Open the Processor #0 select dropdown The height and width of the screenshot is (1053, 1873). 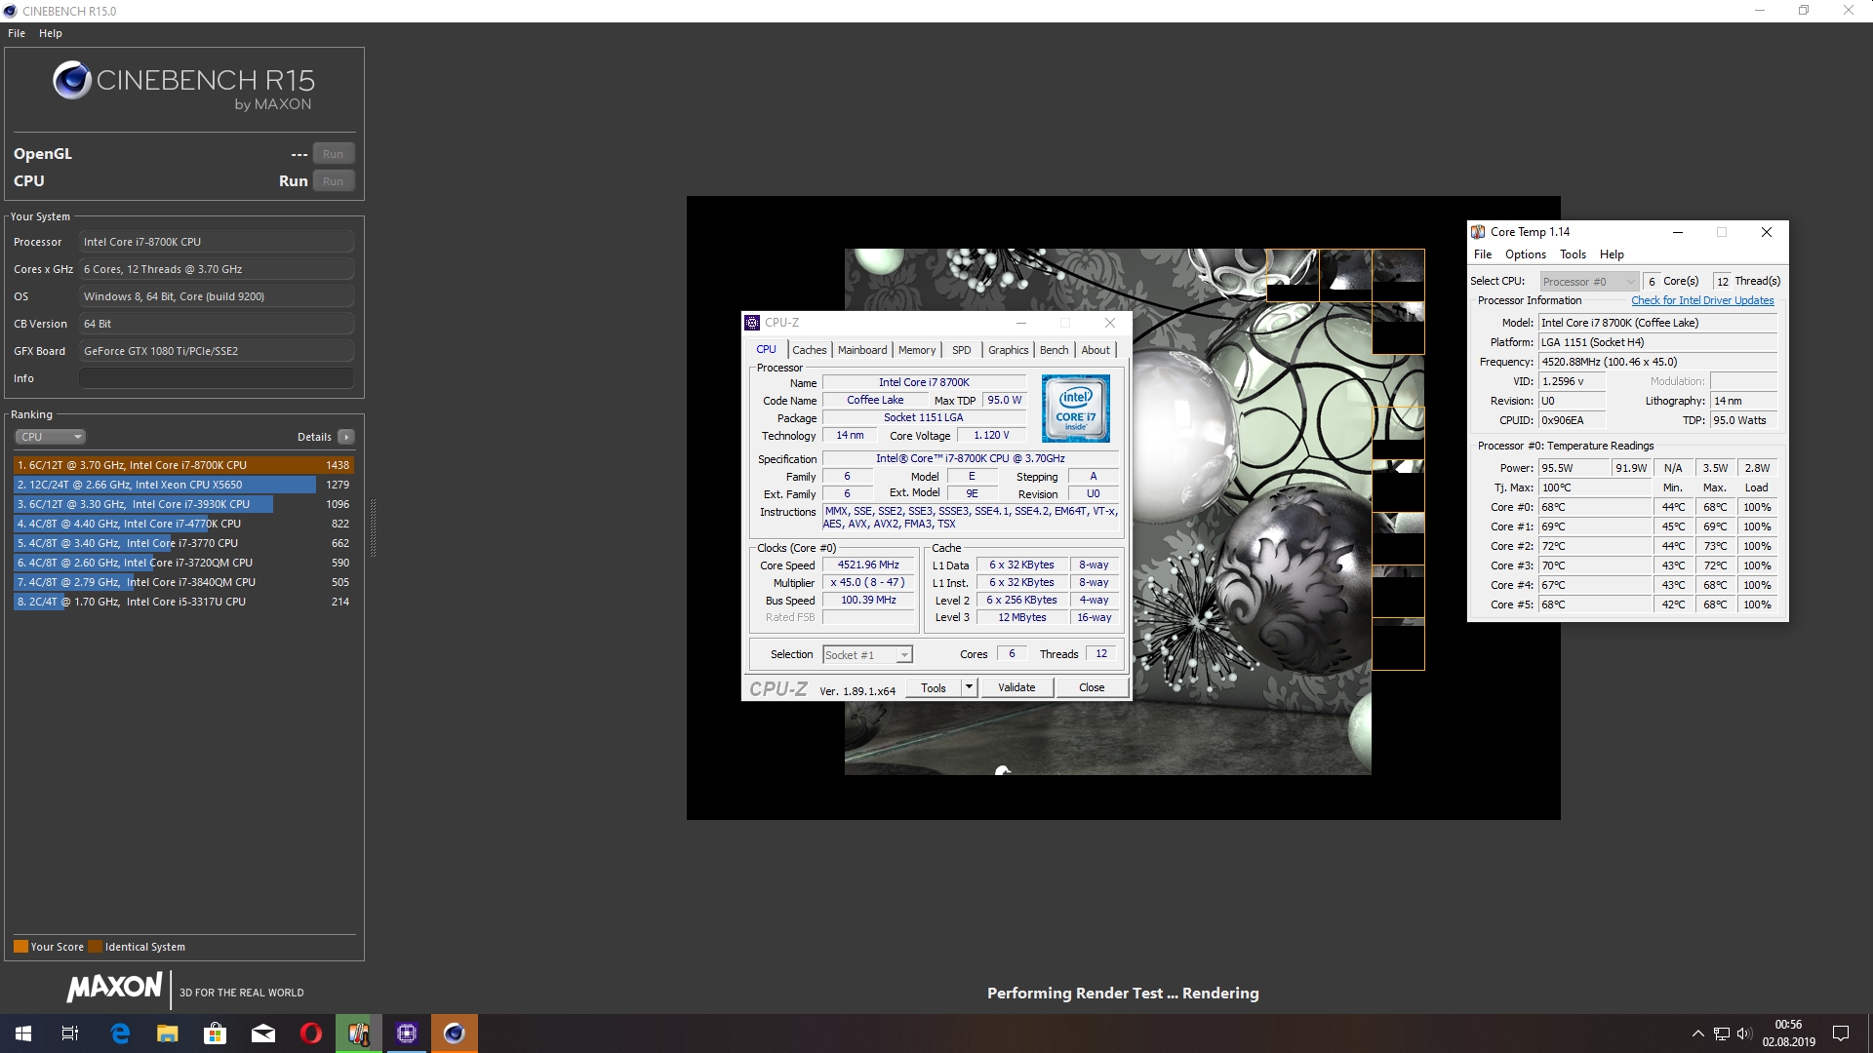click(x=1588, y=282)
